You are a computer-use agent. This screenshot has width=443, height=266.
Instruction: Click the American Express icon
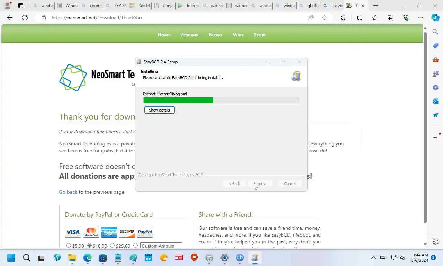coord(109,232)
